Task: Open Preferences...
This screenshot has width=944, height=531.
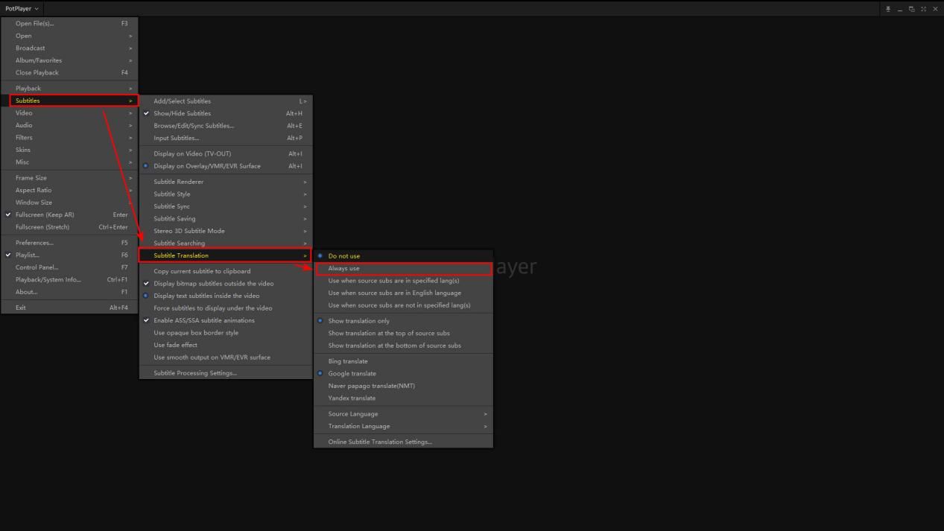Action: click(70, 242)
